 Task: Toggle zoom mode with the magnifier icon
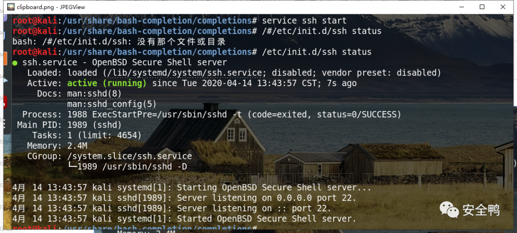tap(227, 179)
